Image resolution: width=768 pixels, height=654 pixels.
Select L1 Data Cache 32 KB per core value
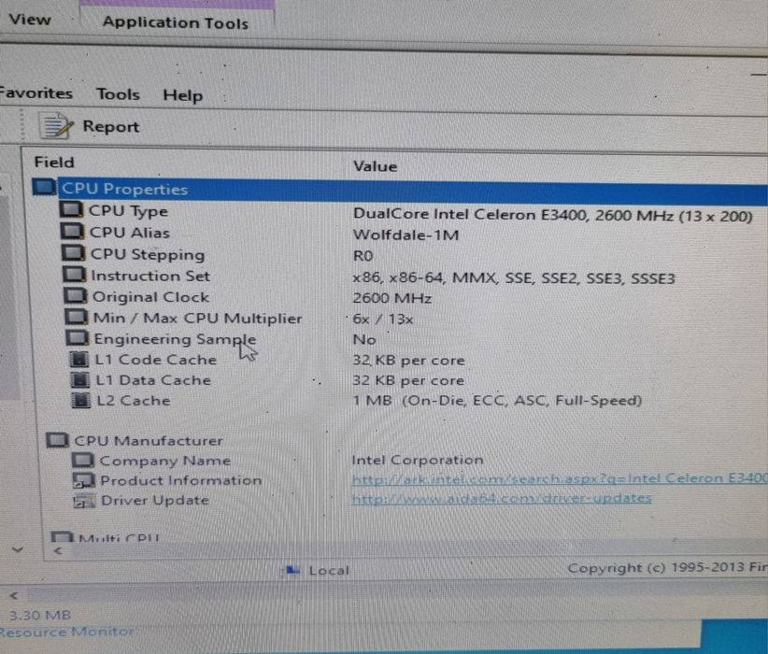408,380
